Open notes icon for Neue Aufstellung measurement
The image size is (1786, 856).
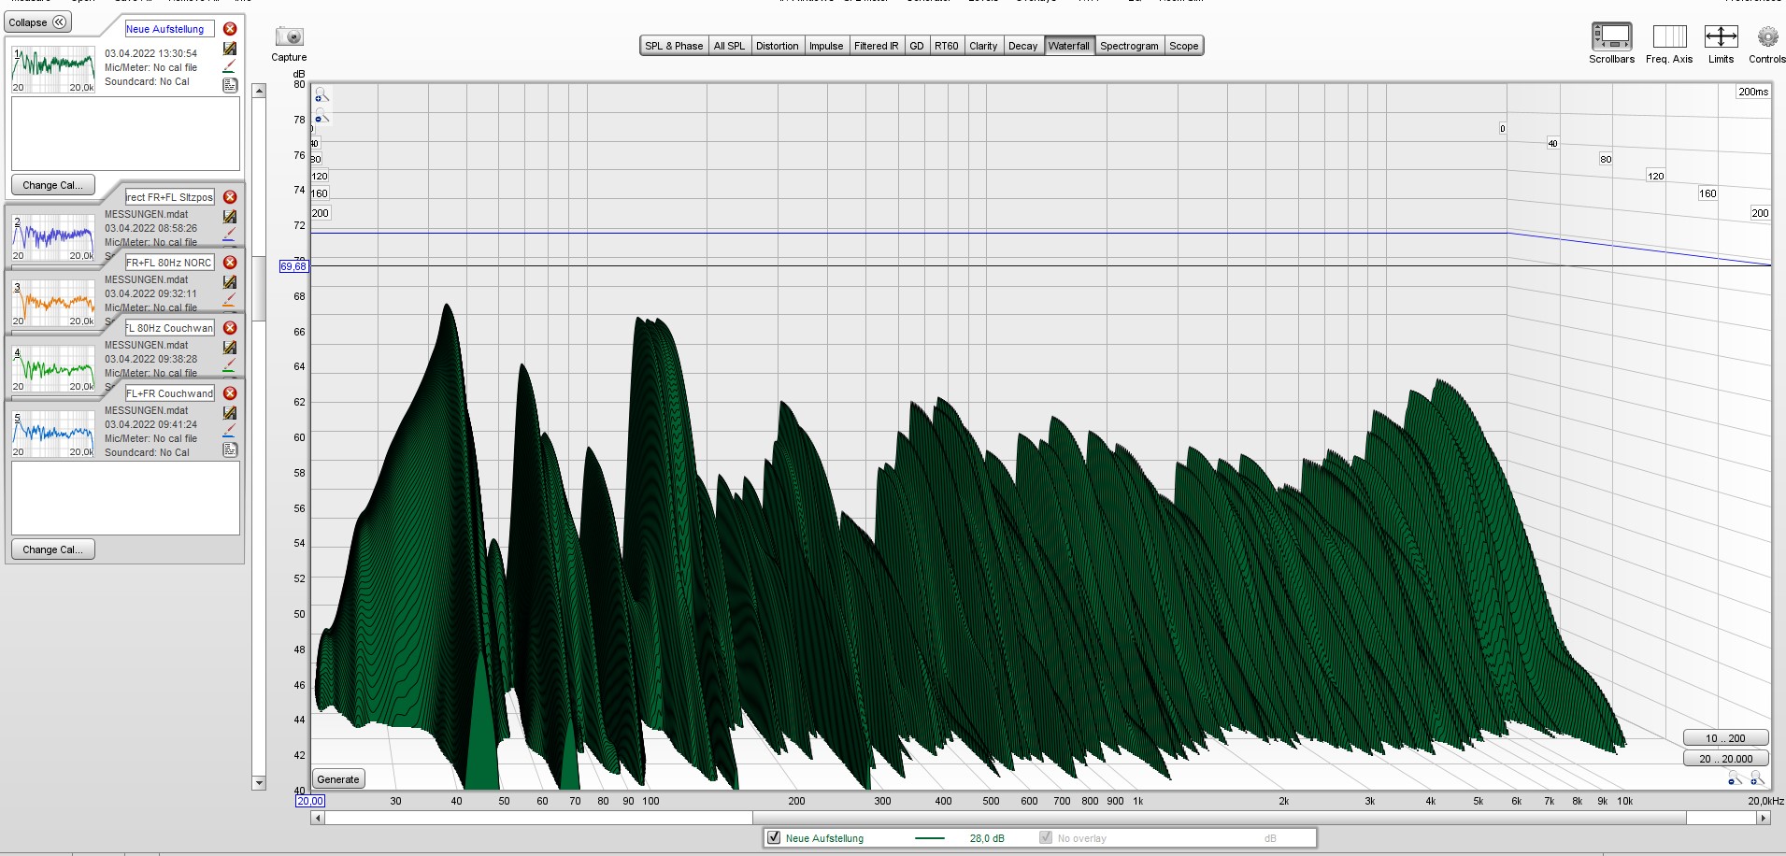pyautogui.click(x=230, y=85)
